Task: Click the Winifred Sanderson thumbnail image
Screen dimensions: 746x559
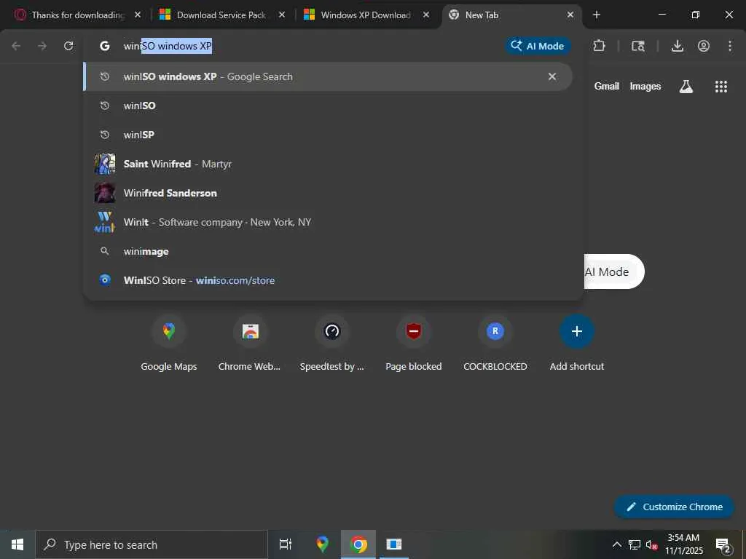Action: click(105, 193)
